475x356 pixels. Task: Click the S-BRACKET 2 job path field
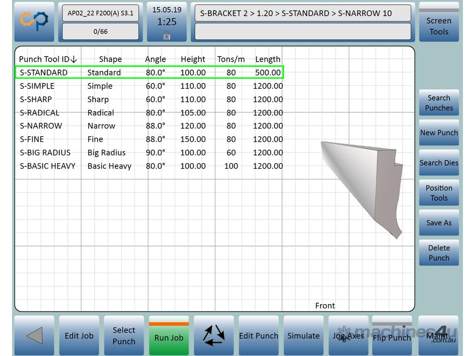302,13
